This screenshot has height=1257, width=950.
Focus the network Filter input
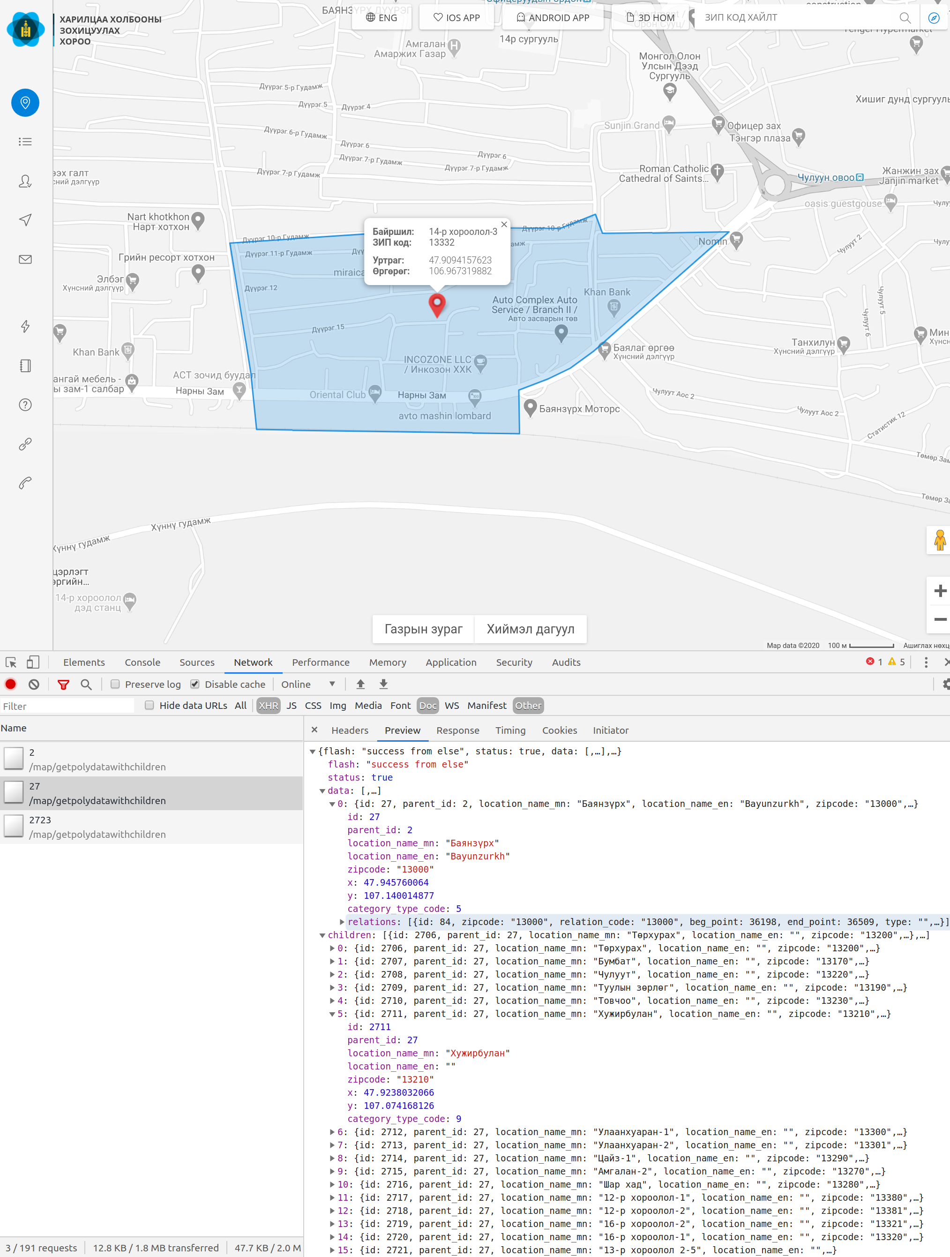tap(67, 706)
